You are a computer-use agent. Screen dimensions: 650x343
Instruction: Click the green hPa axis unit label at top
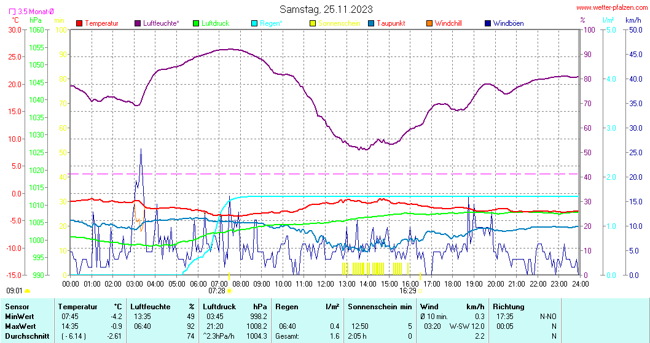(36, 20)
